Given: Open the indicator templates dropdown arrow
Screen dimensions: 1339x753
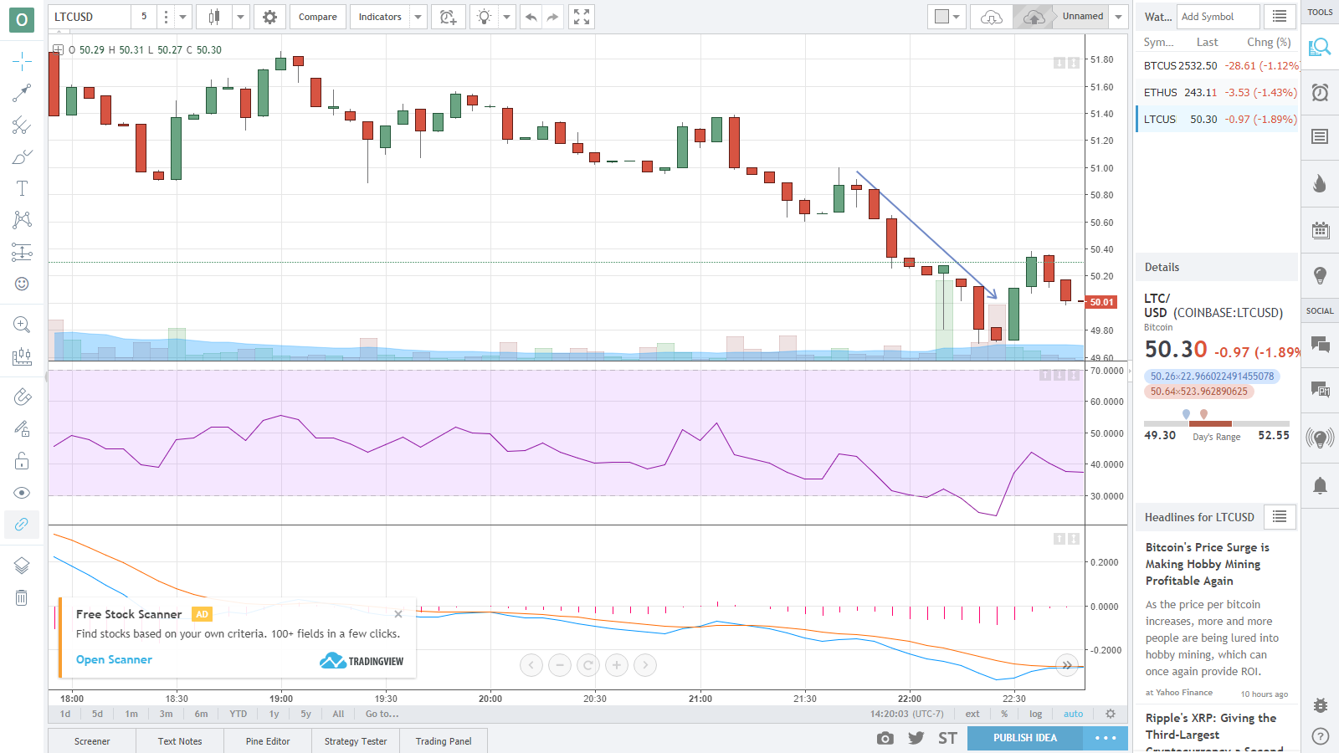Looking at the screenshot, I should click(x=418, y=17).
